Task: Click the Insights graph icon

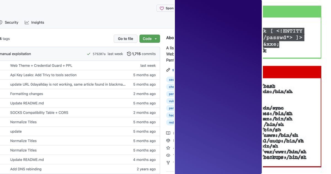Action: (26, 22)
